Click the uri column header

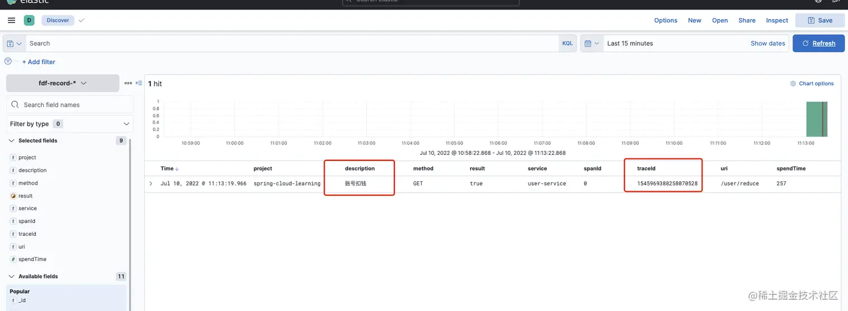pos(724,168)
